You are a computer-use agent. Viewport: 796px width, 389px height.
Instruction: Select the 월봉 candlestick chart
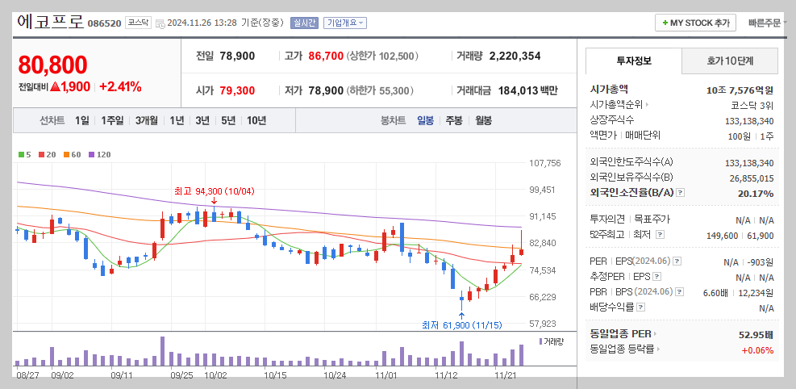click(483, 121)
